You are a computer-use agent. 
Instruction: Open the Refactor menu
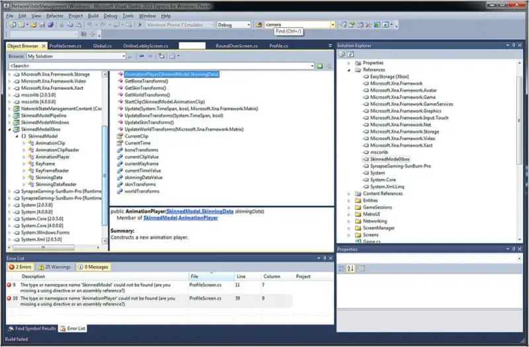(x=55, y=16)
